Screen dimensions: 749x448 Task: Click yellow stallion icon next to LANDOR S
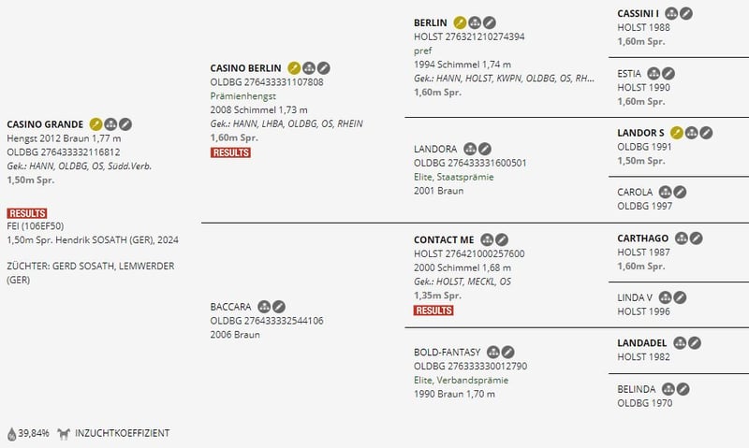coord(676,133)
